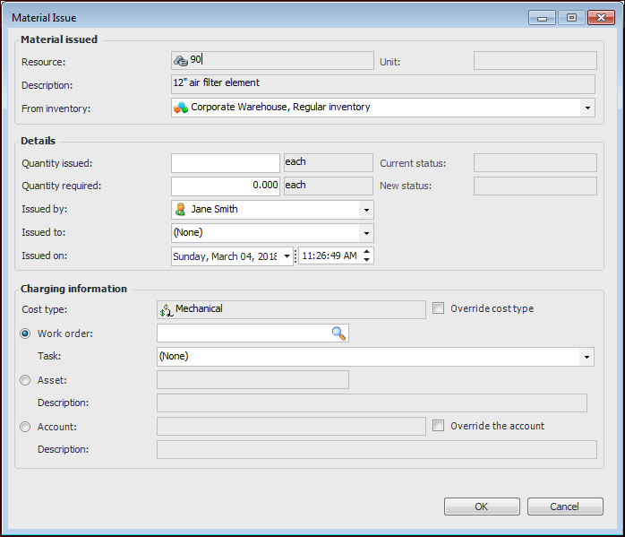Select the Work order radio button
The height and width of the screenshot is (537, 625).
pos(25,333)
